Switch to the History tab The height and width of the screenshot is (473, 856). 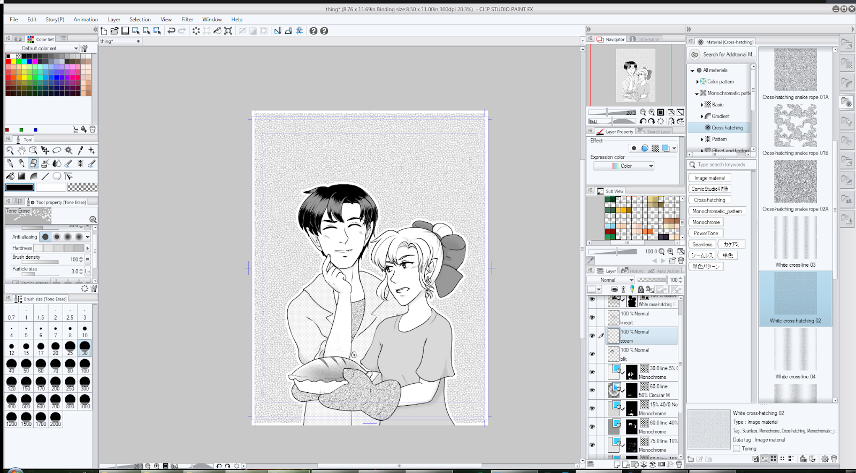632,271
